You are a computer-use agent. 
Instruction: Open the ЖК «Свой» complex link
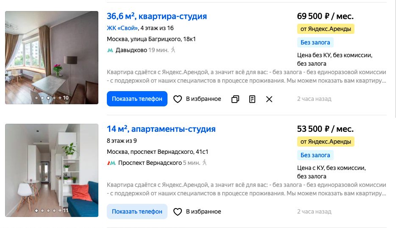pos(123,28)
